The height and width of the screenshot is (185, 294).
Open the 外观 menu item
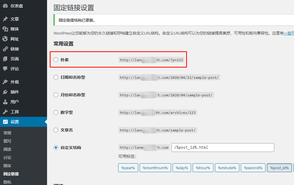(15, 82)
